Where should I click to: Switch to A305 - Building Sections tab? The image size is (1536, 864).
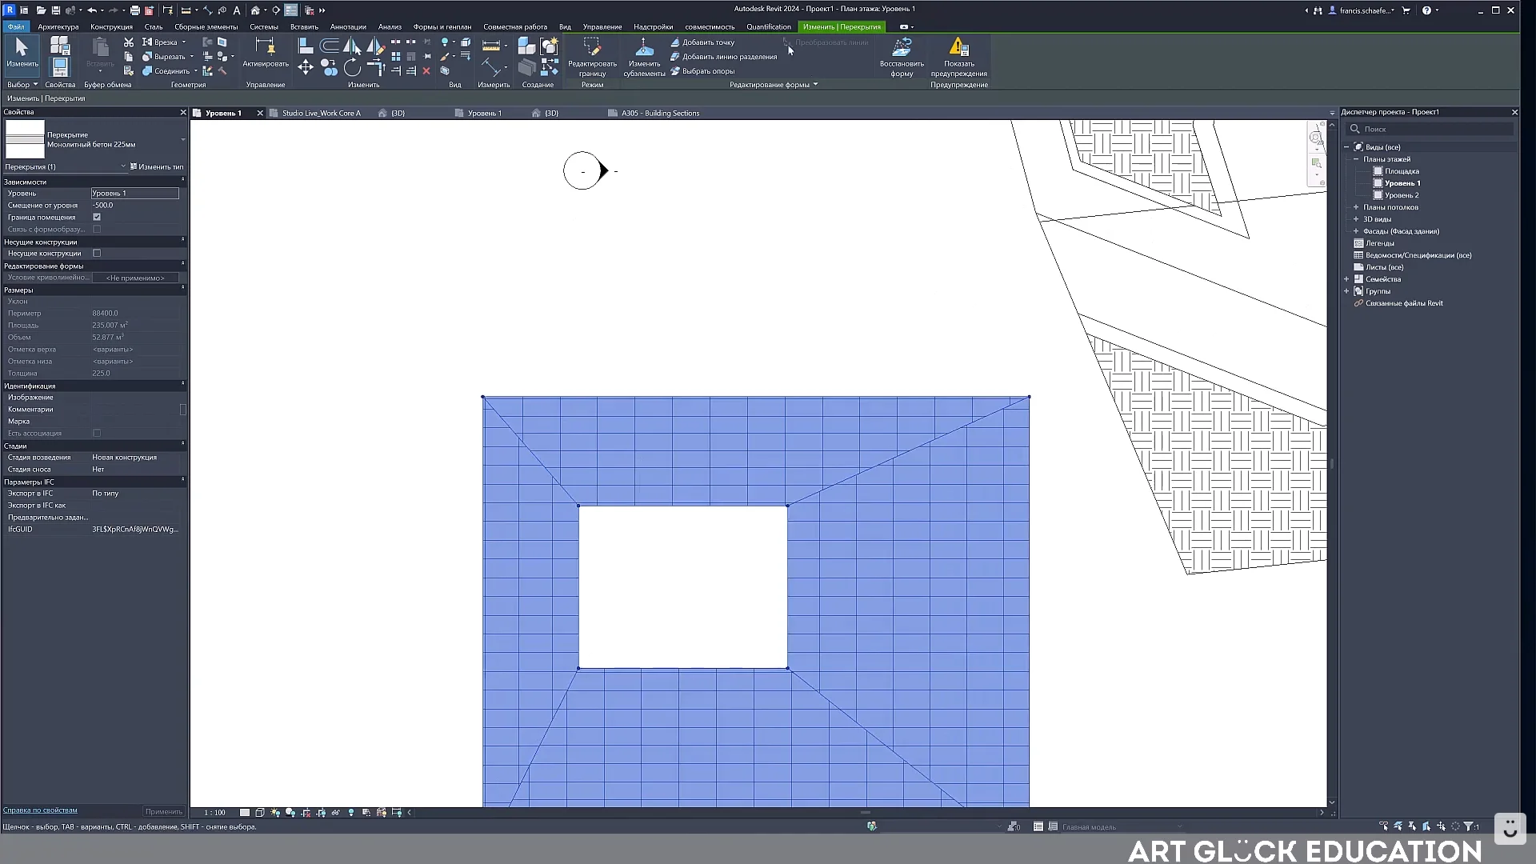[660, 114]
